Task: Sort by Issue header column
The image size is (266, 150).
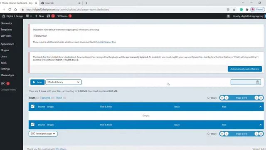Action: point(177,107)
